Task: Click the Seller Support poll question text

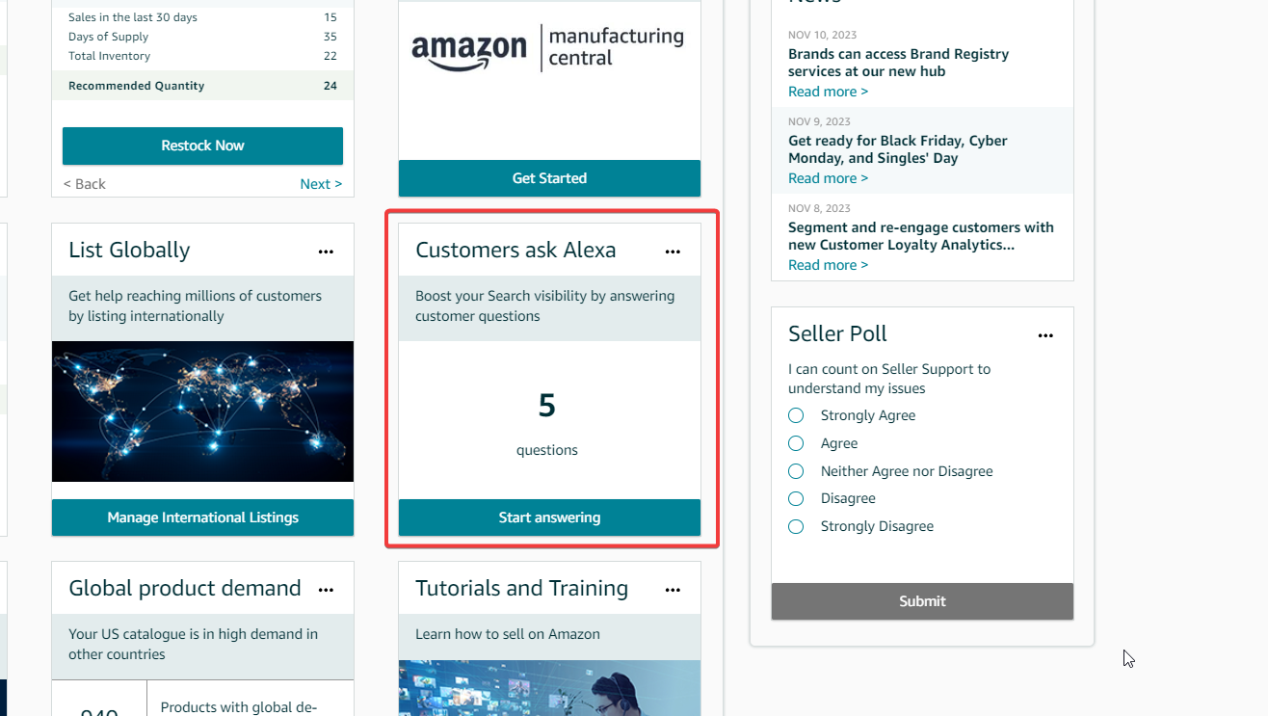Action: tap(889, 379)
